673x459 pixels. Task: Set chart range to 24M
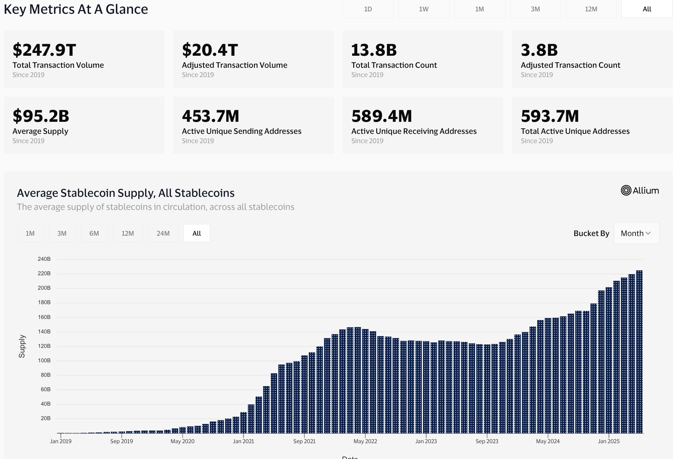pyautogui.click(x=163, y=233)
